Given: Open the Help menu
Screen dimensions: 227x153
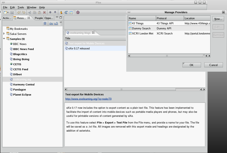Looking at the screenshot, I should click(x=42, y=8).
